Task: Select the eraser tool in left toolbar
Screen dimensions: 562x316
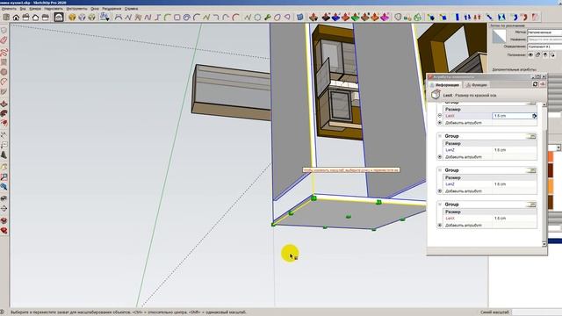Action: [x=4, y=40]
